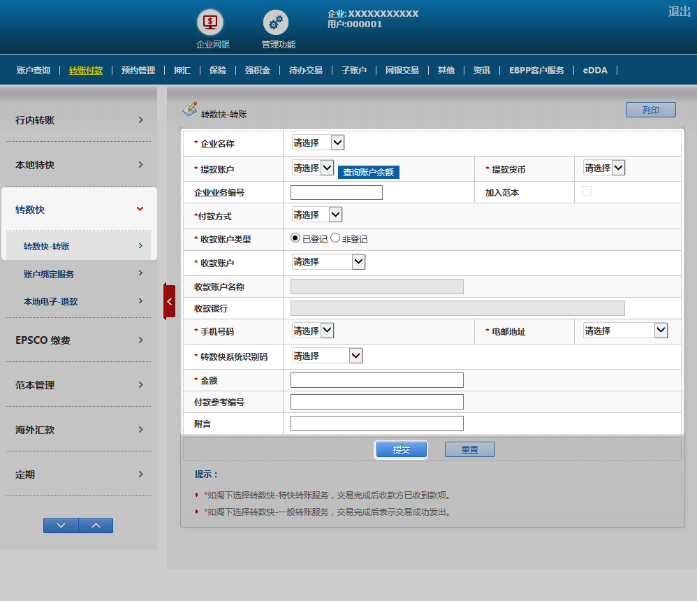
Task: Open the 提款货币 dropdown
Action: pyautogui.click(x=604, y=168)
